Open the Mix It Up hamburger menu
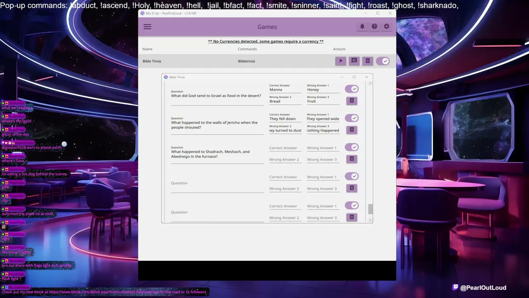 click(147, 27)
